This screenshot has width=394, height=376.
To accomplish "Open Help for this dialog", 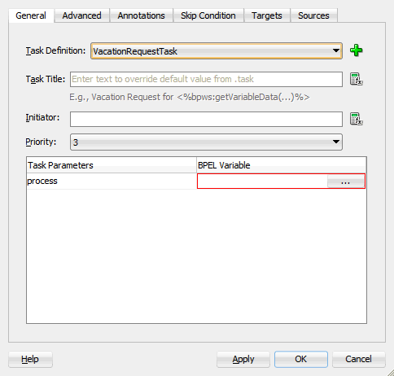I will [30, 359].
